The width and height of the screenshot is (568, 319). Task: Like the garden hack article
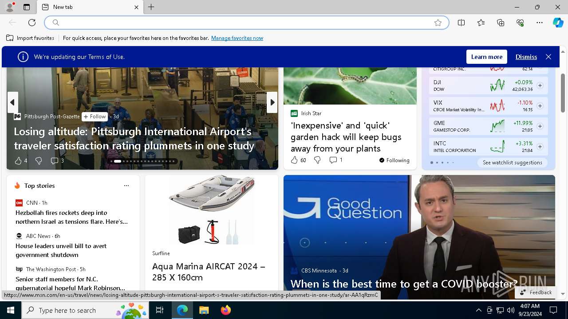tap(298, 160)
